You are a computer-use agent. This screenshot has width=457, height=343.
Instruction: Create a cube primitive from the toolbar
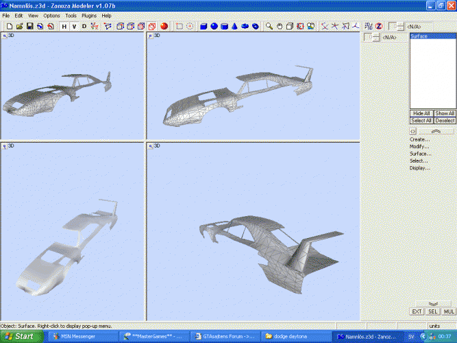pyautogui.click(x=203, y=26)
